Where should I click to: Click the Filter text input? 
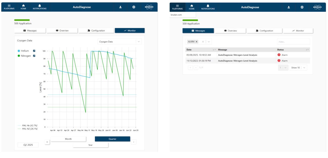[293, 42]
